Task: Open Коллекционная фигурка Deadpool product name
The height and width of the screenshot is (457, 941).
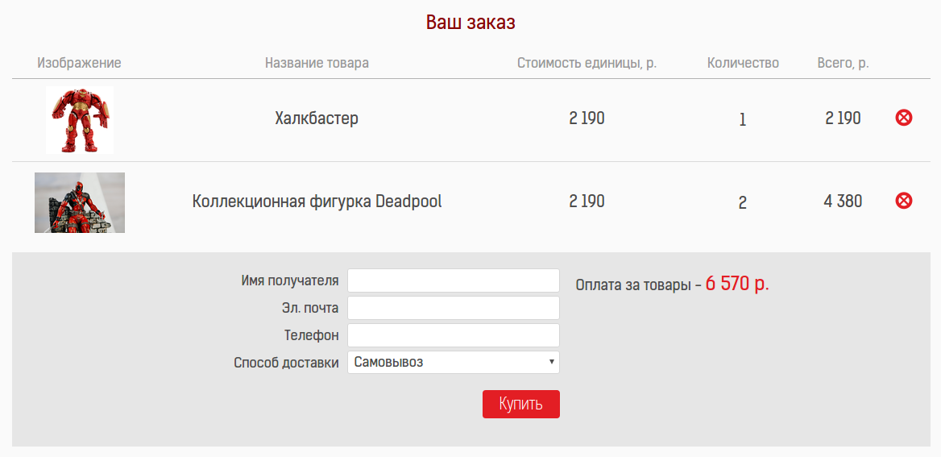Action: (x=317, y=201)
